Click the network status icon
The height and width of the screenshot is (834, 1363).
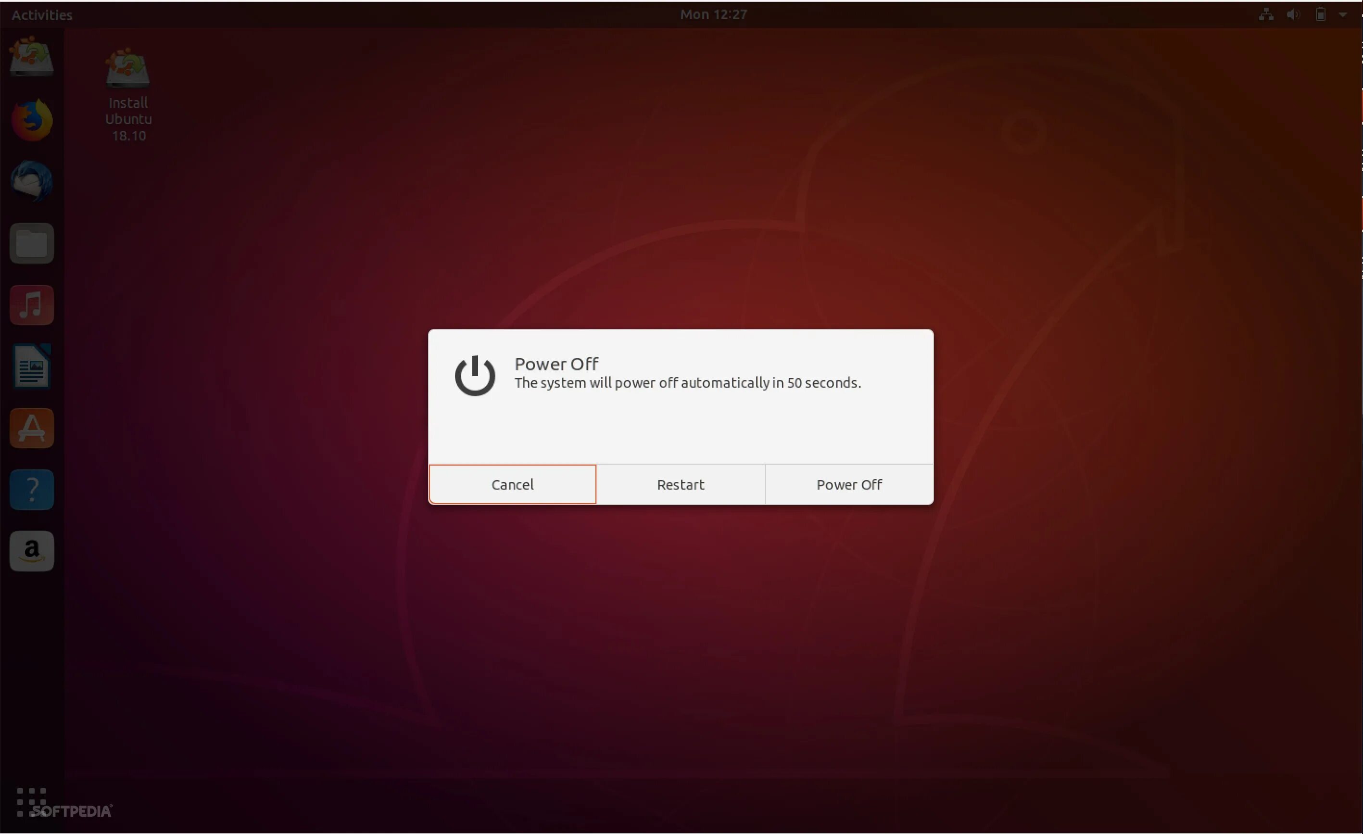click(1266, 15)
